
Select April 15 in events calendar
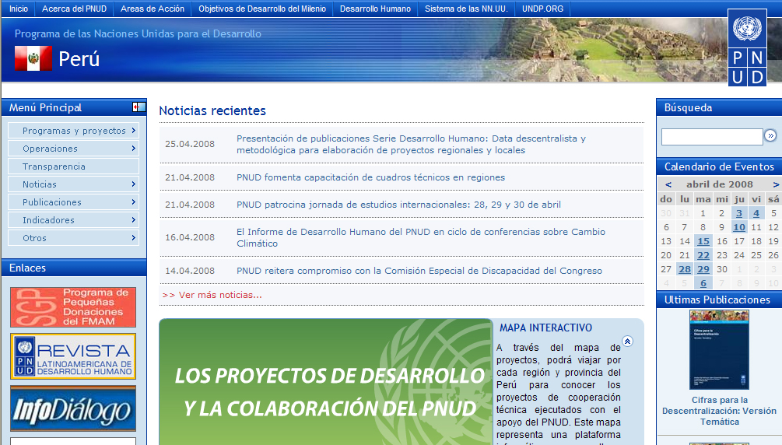point(703,241)
